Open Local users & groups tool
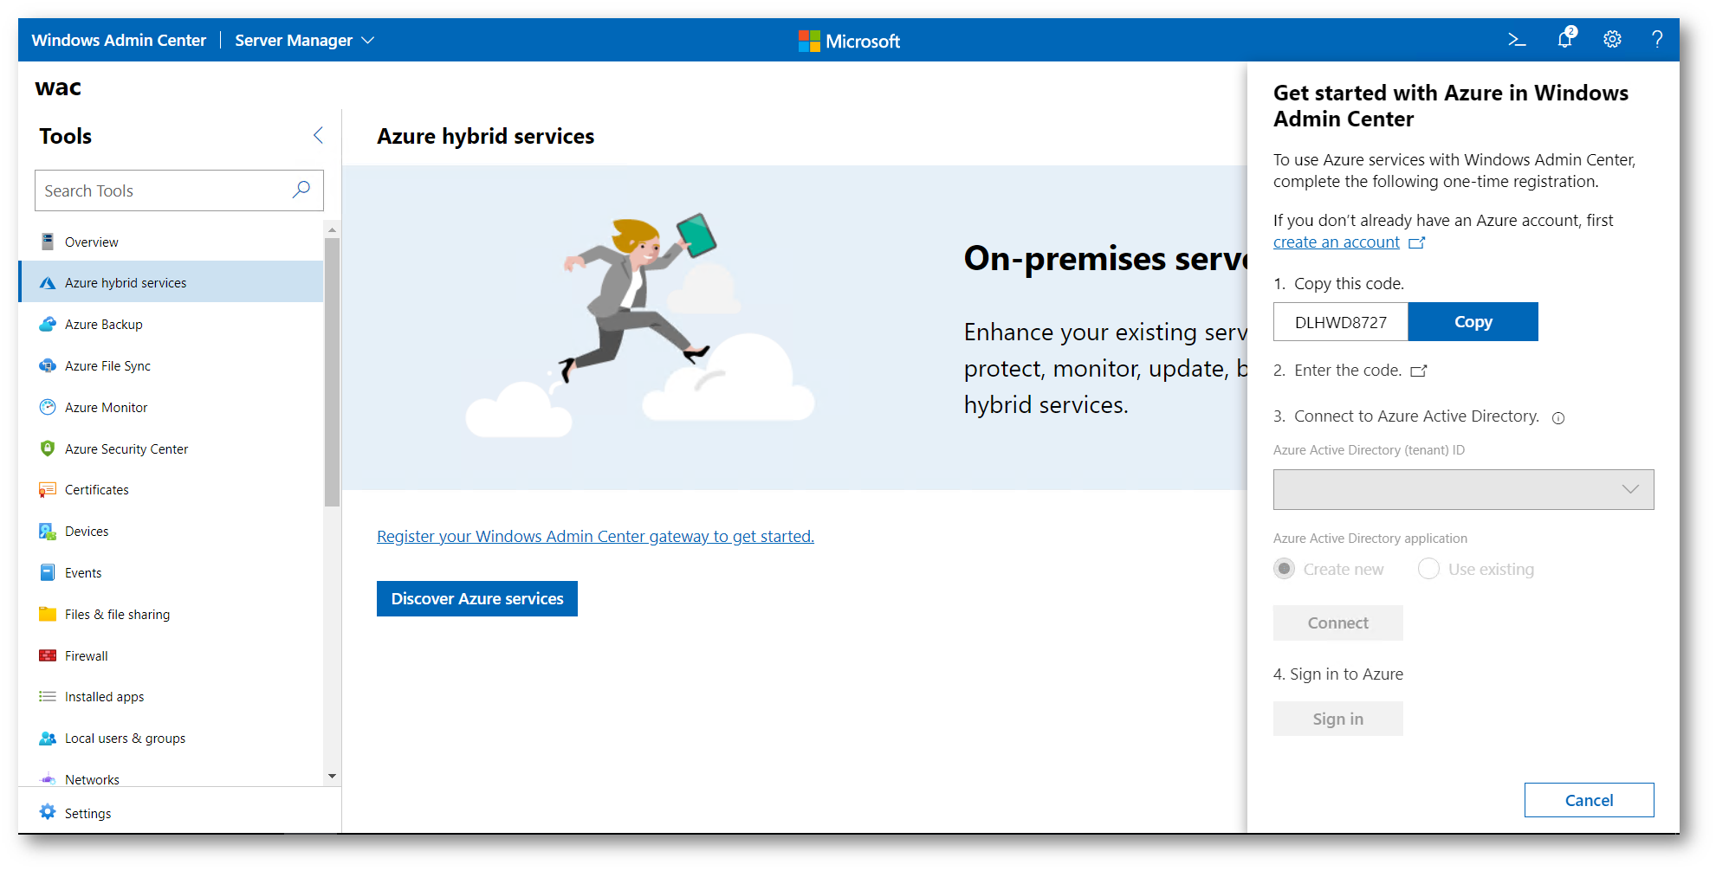 click(172, 739)
